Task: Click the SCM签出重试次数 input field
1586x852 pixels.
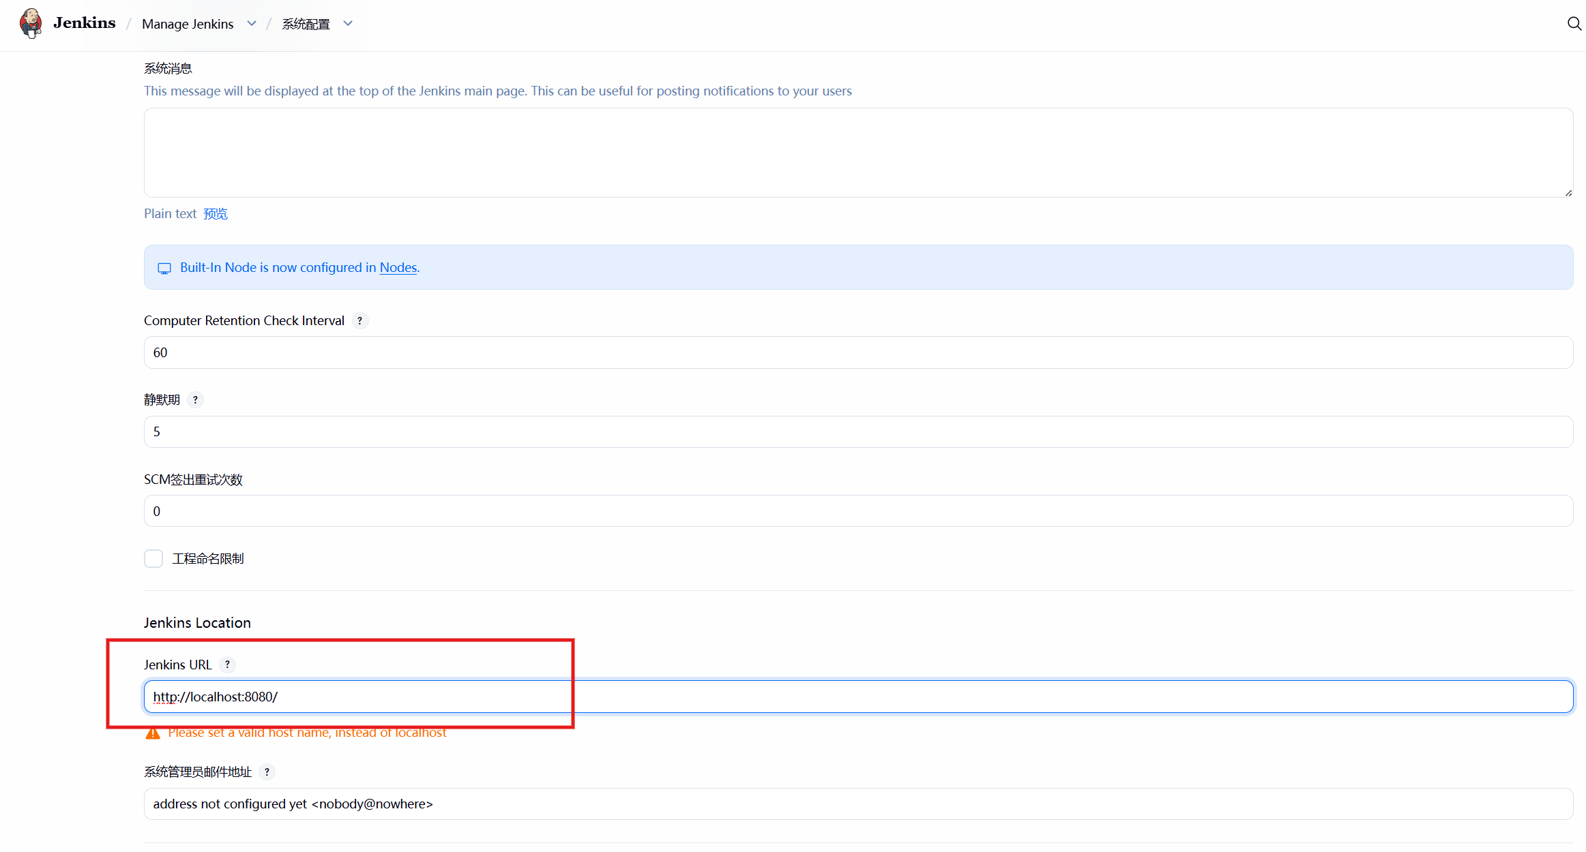Action: (858, 511)
